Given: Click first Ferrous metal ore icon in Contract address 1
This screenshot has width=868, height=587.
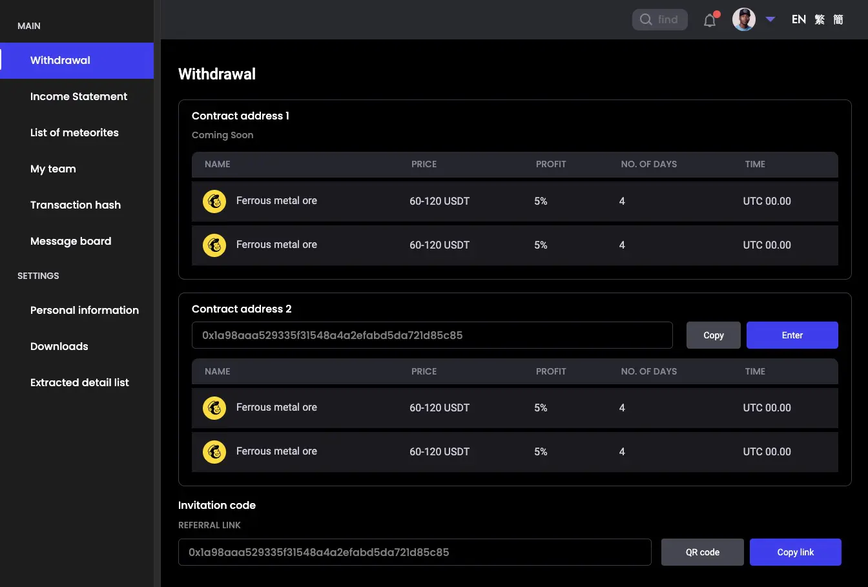Looking at the screenshot, I should click(x=214, y=201).
